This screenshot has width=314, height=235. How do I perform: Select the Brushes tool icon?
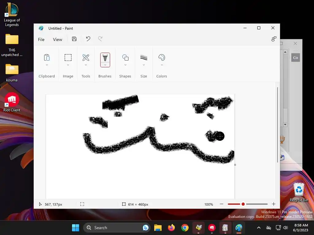click(105, 58)
